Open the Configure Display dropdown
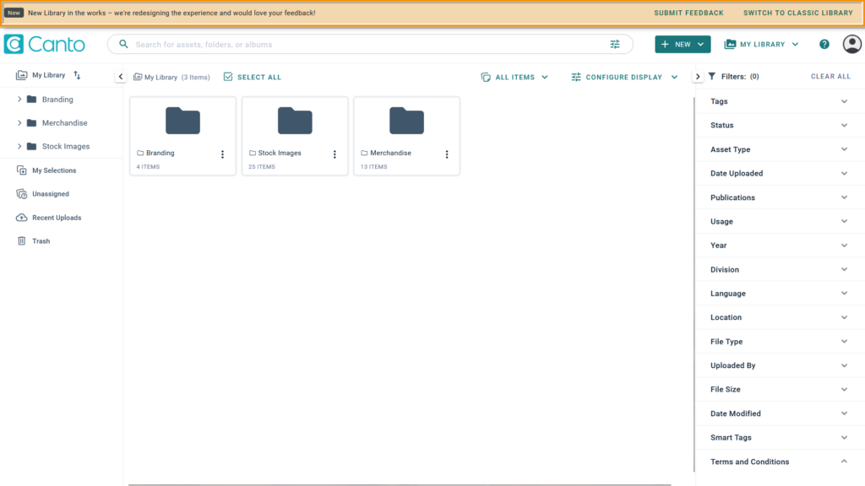 tap(624, 77)
